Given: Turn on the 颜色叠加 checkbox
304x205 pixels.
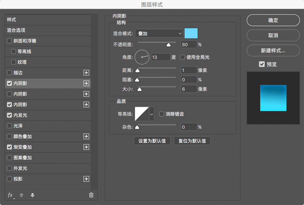Looking at the screenshot, I should pyautogui.click(x=9, y=137).
